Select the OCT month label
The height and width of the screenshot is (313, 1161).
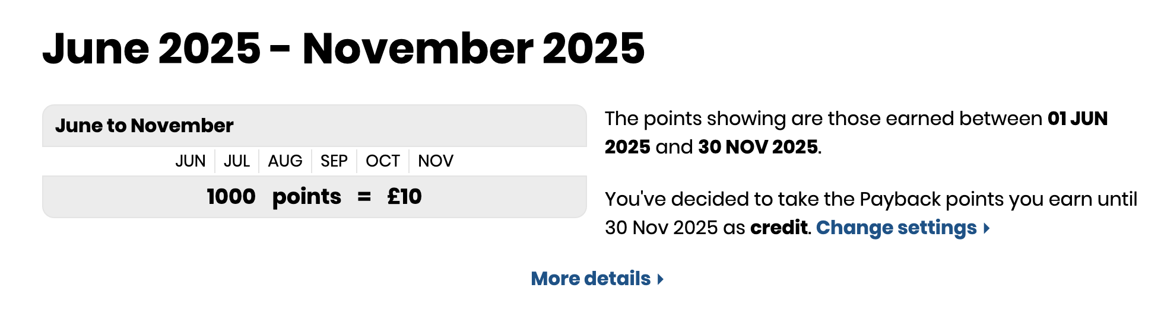383,161
